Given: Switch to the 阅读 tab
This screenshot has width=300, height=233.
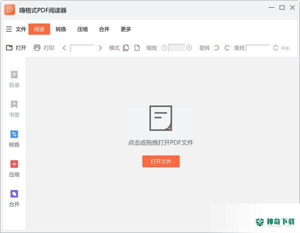Looking at the screenshot, I should 39,29.
